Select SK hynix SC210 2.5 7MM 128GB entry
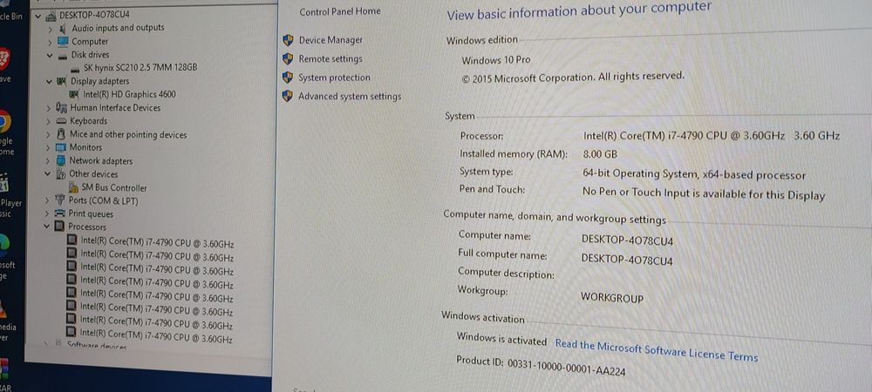Viewport: 872px width, 392px height. [140, 68]
